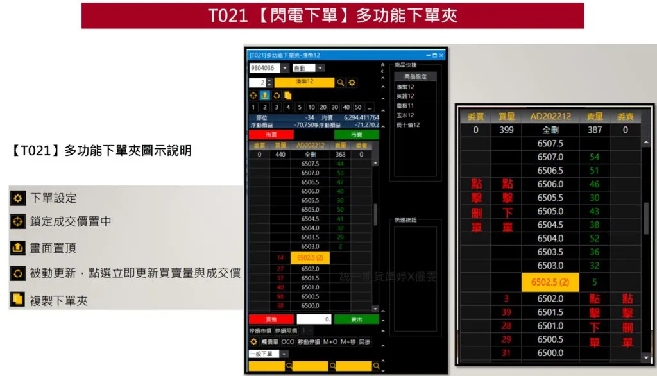
Task: Click the copy order folder icon
Action: point(287,95)
